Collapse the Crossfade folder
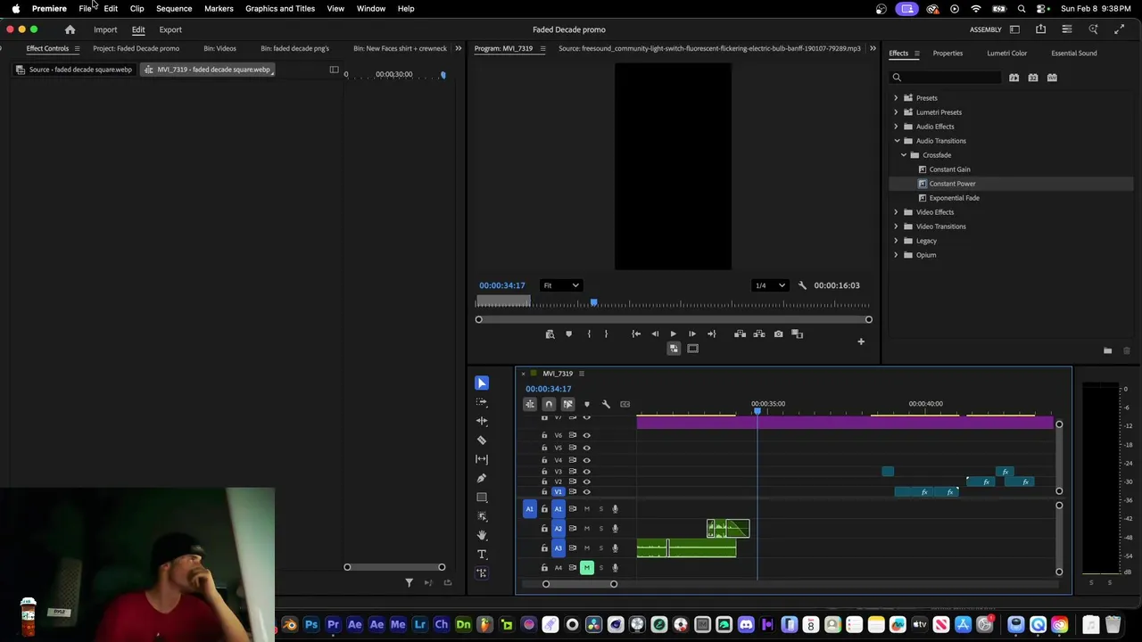Screen dimensions: 1142x642 coord(904,155)
